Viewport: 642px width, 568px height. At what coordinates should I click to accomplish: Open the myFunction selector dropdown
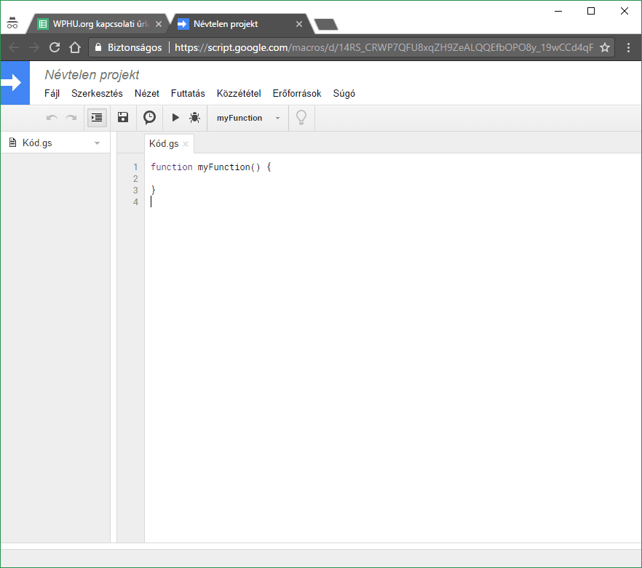click(247, 118)
